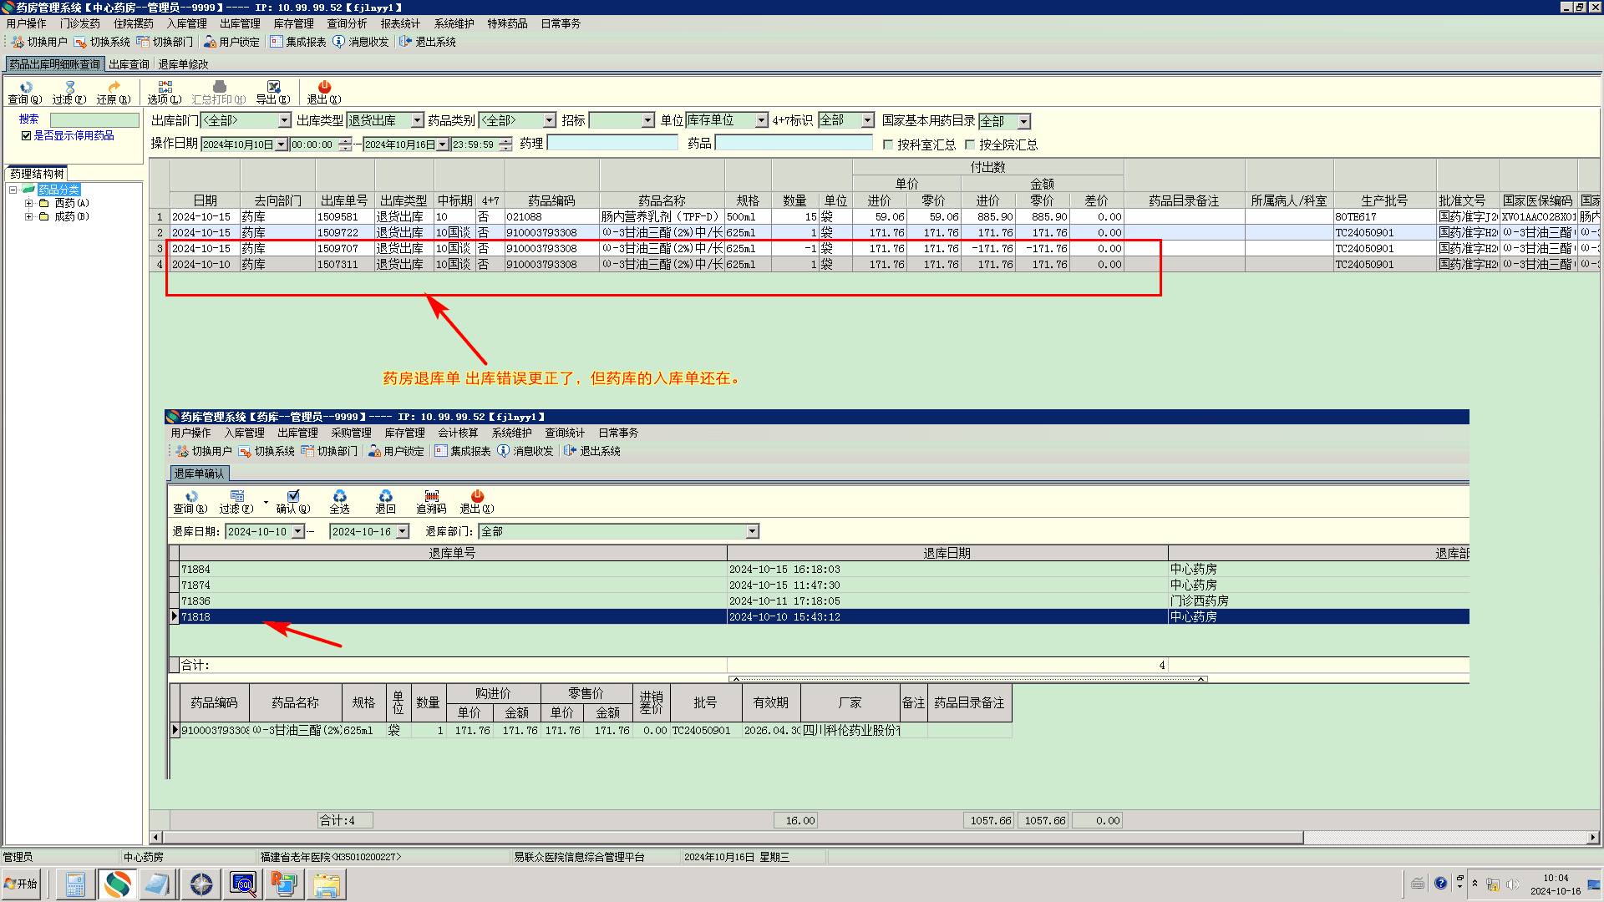Screen dimensions: 1604x902
Task: Click 集成报表 in the top toolbar
Action: 298,42
